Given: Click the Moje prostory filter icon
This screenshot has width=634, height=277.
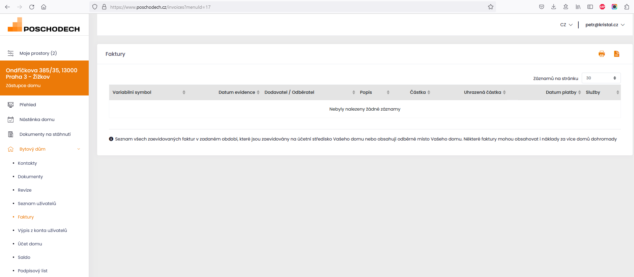Looking at the screenshot, I should [11, 53].
